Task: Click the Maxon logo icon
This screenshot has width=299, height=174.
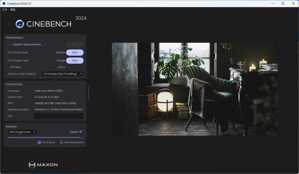Action: (x=32, y=165)
